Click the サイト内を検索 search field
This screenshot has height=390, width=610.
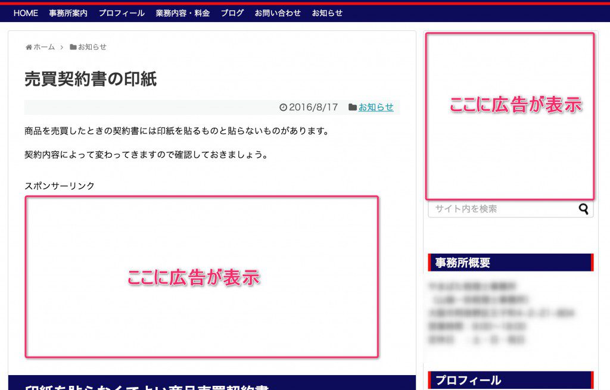[511, 209]
